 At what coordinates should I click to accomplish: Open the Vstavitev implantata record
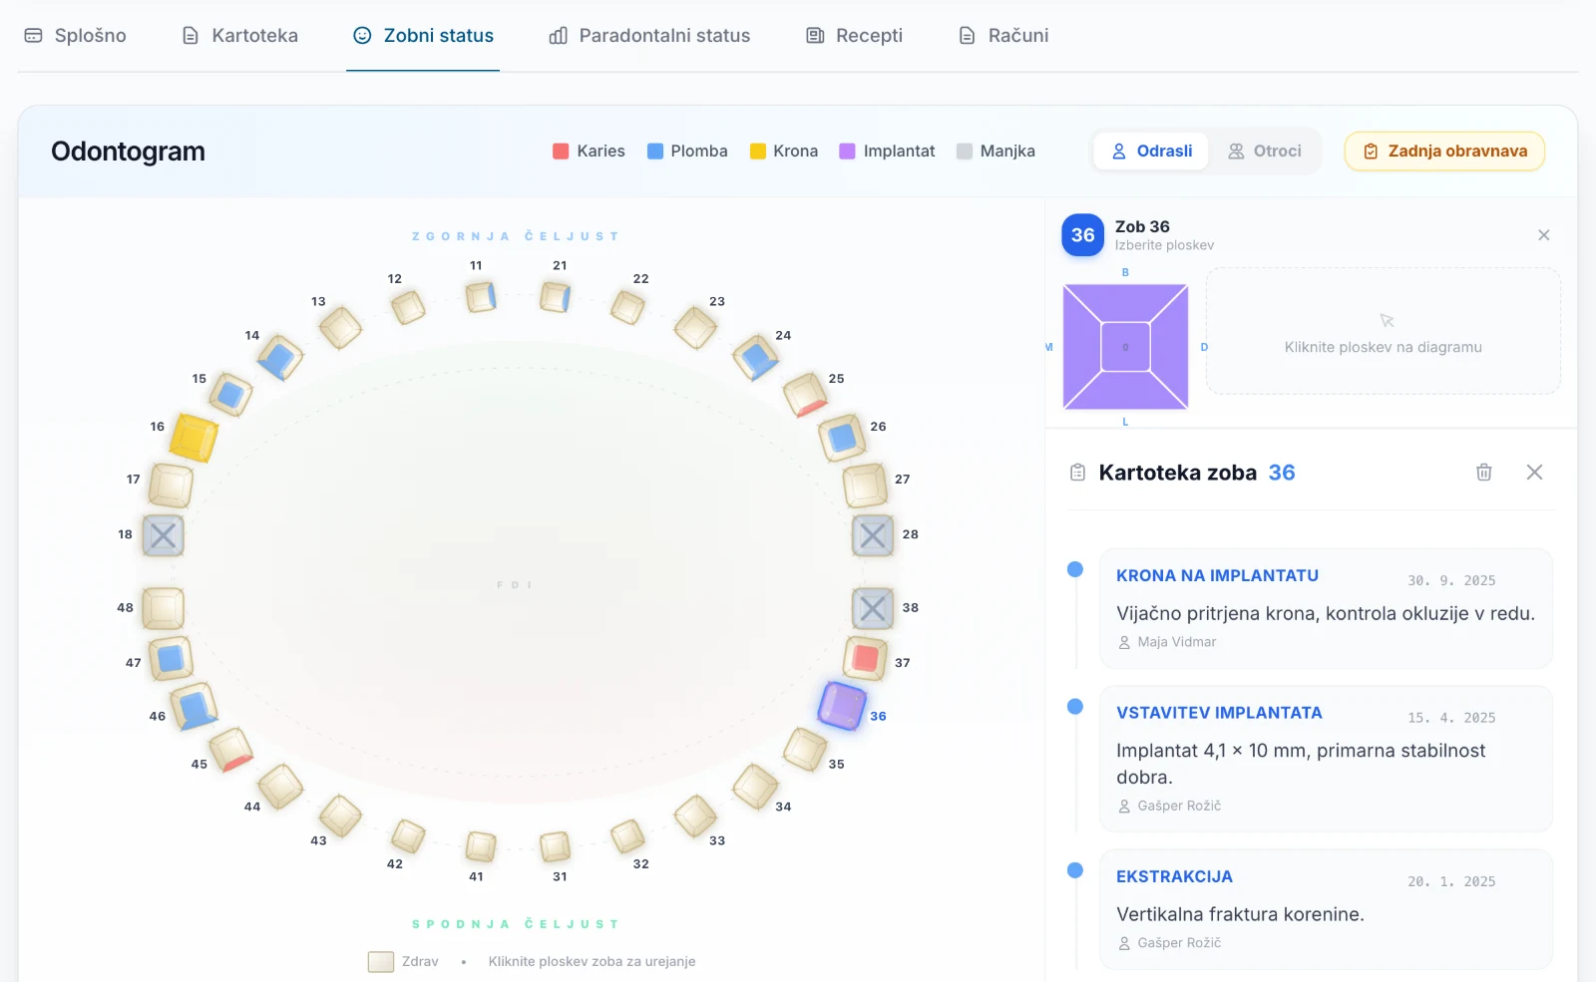pos(1326,759)
